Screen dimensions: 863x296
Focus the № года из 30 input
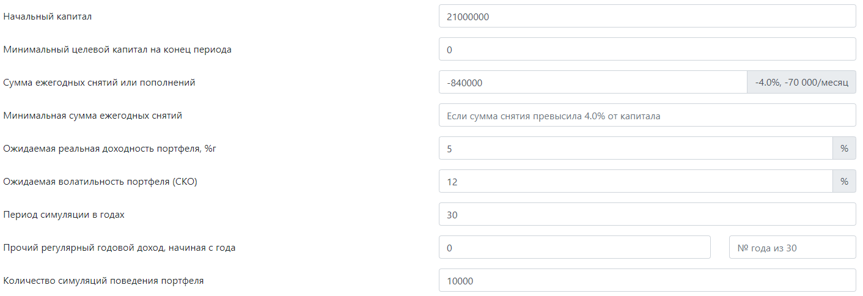tap(793, 248)
